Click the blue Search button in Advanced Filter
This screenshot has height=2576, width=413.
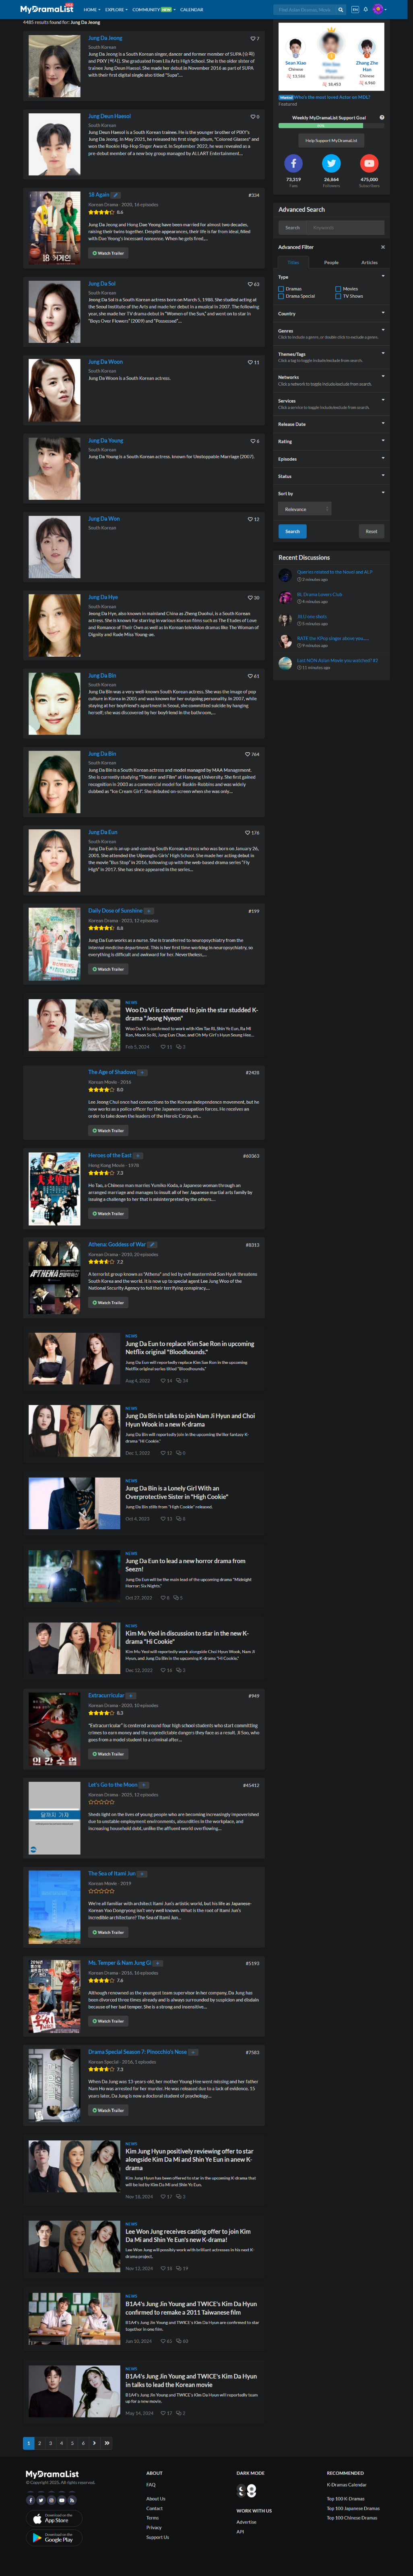point(292,531)
